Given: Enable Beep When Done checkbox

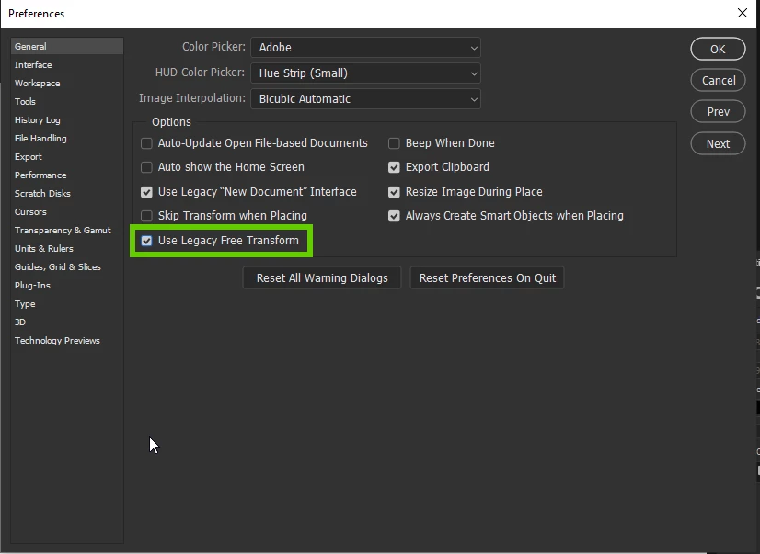Looking at the screenshot, I should click(x=394, y=143).
